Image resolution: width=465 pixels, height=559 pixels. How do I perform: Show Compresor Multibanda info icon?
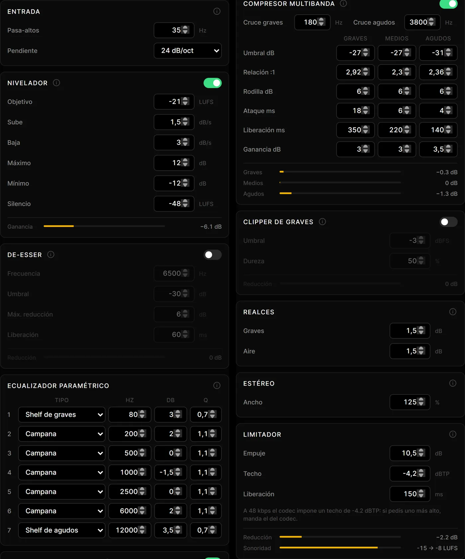click(343, 4)
